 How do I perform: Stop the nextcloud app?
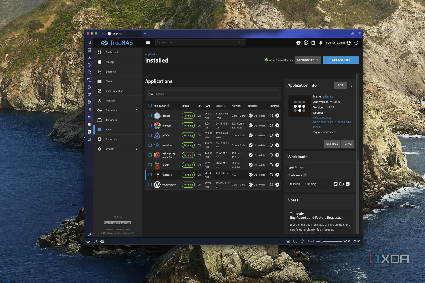[277, 145]
